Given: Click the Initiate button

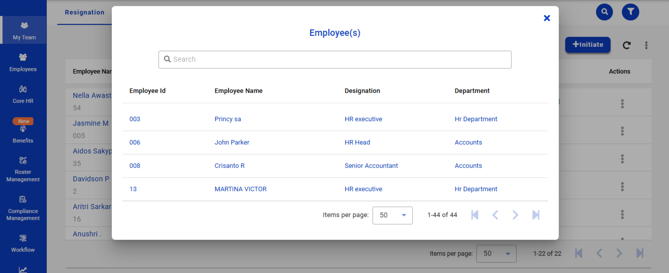Looking at the screenshot, I should tap(588, 45).
